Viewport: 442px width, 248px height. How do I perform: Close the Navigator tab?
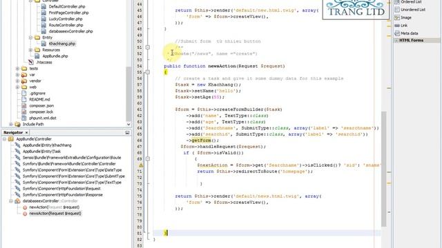click(x=26, y=132)
